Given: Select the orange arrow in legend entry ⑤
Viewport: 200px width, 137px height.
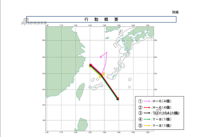Looking at the screenshot, I should coord(147,126).
